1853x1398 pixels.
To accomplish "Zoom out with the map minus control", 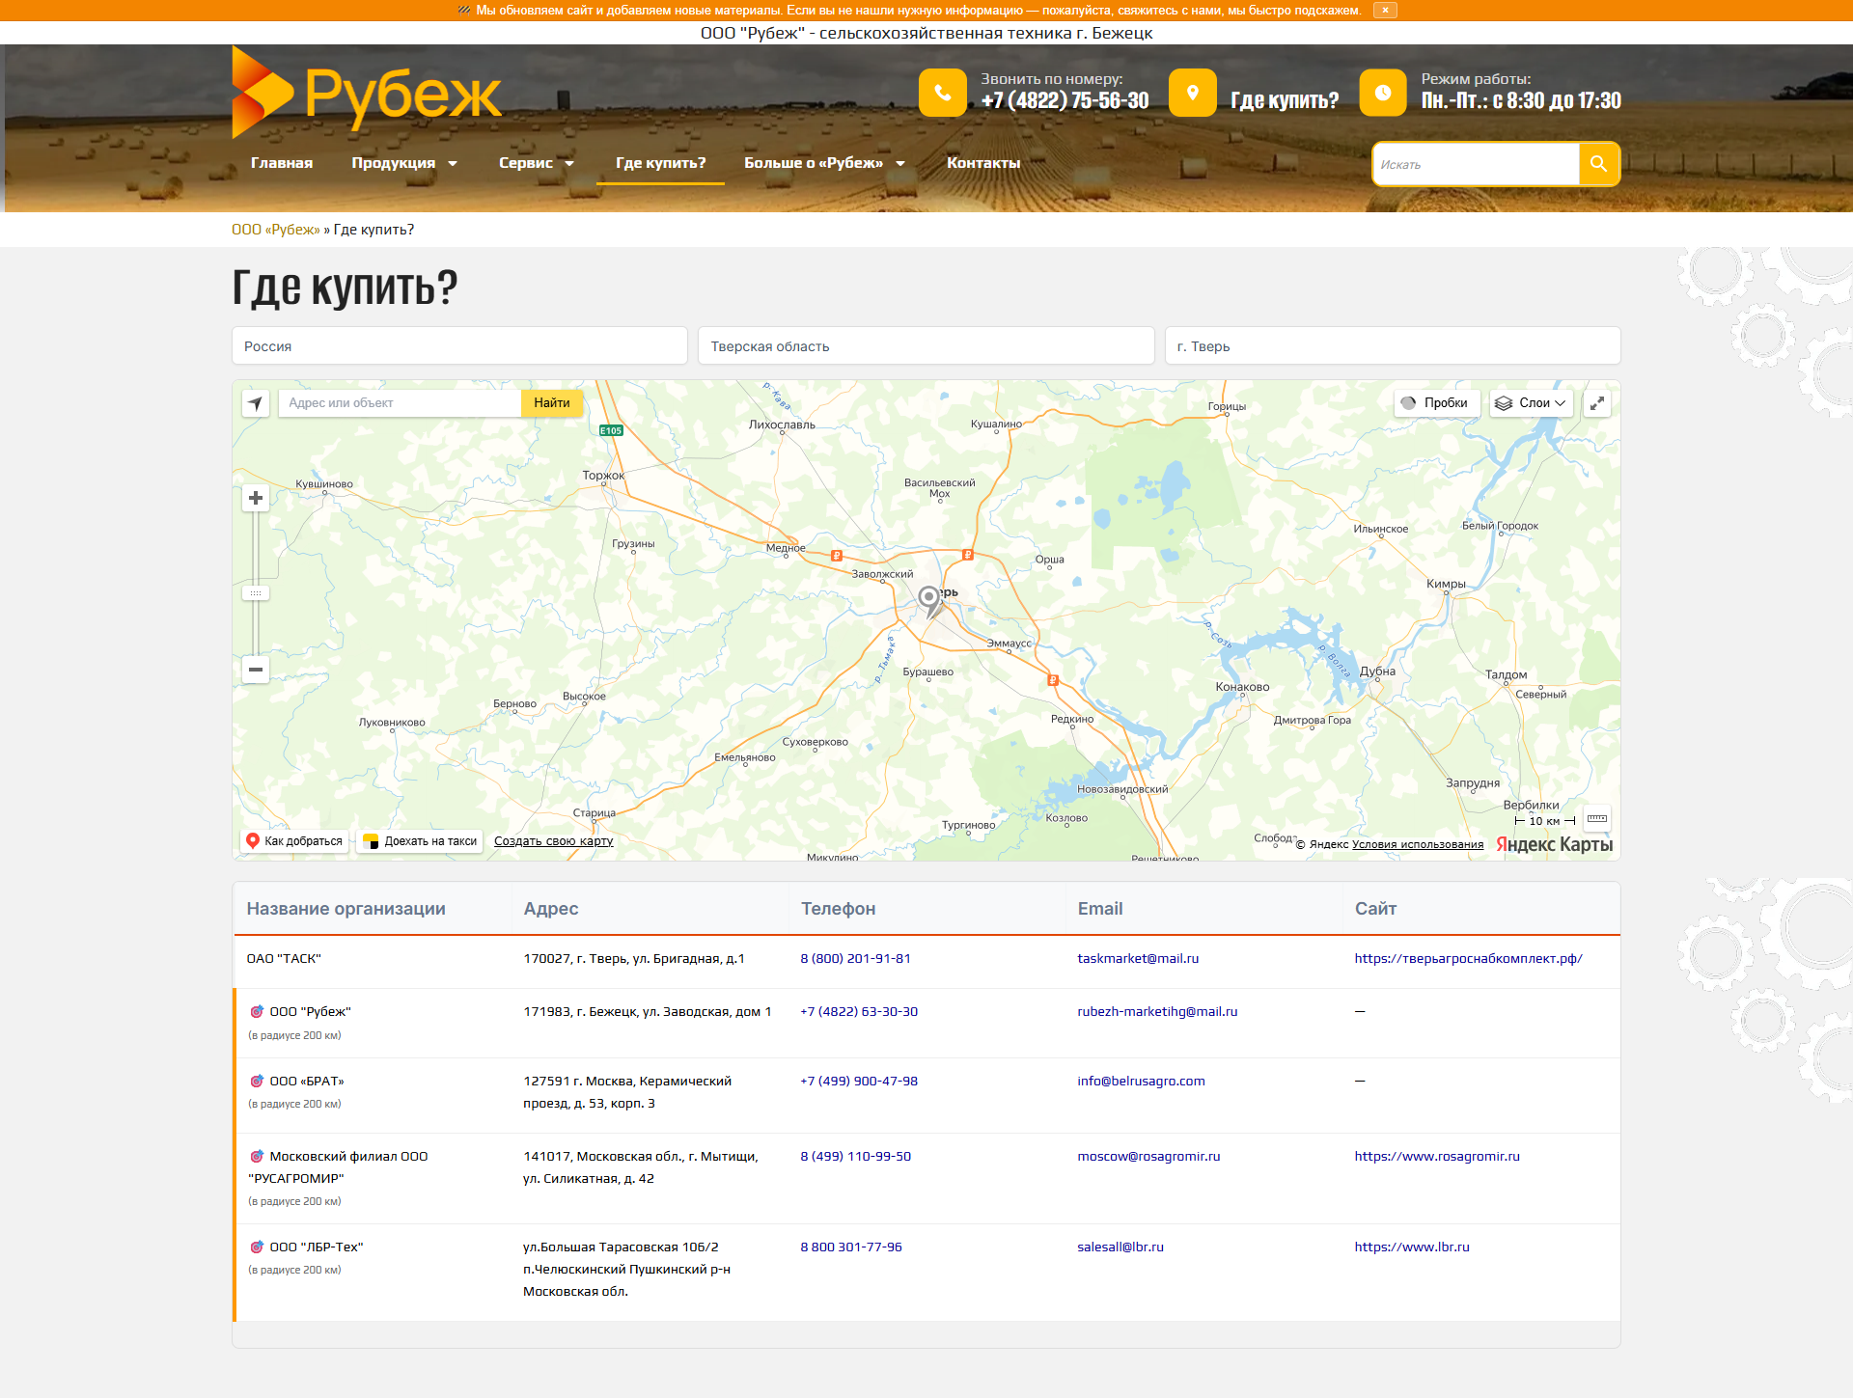I will point(255,669).
